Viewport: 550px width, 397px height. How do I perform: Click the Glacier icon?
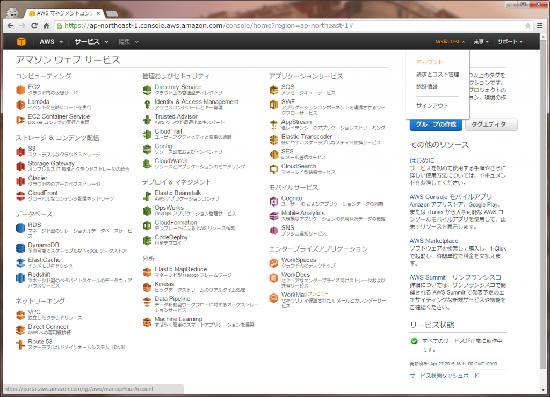20,181
